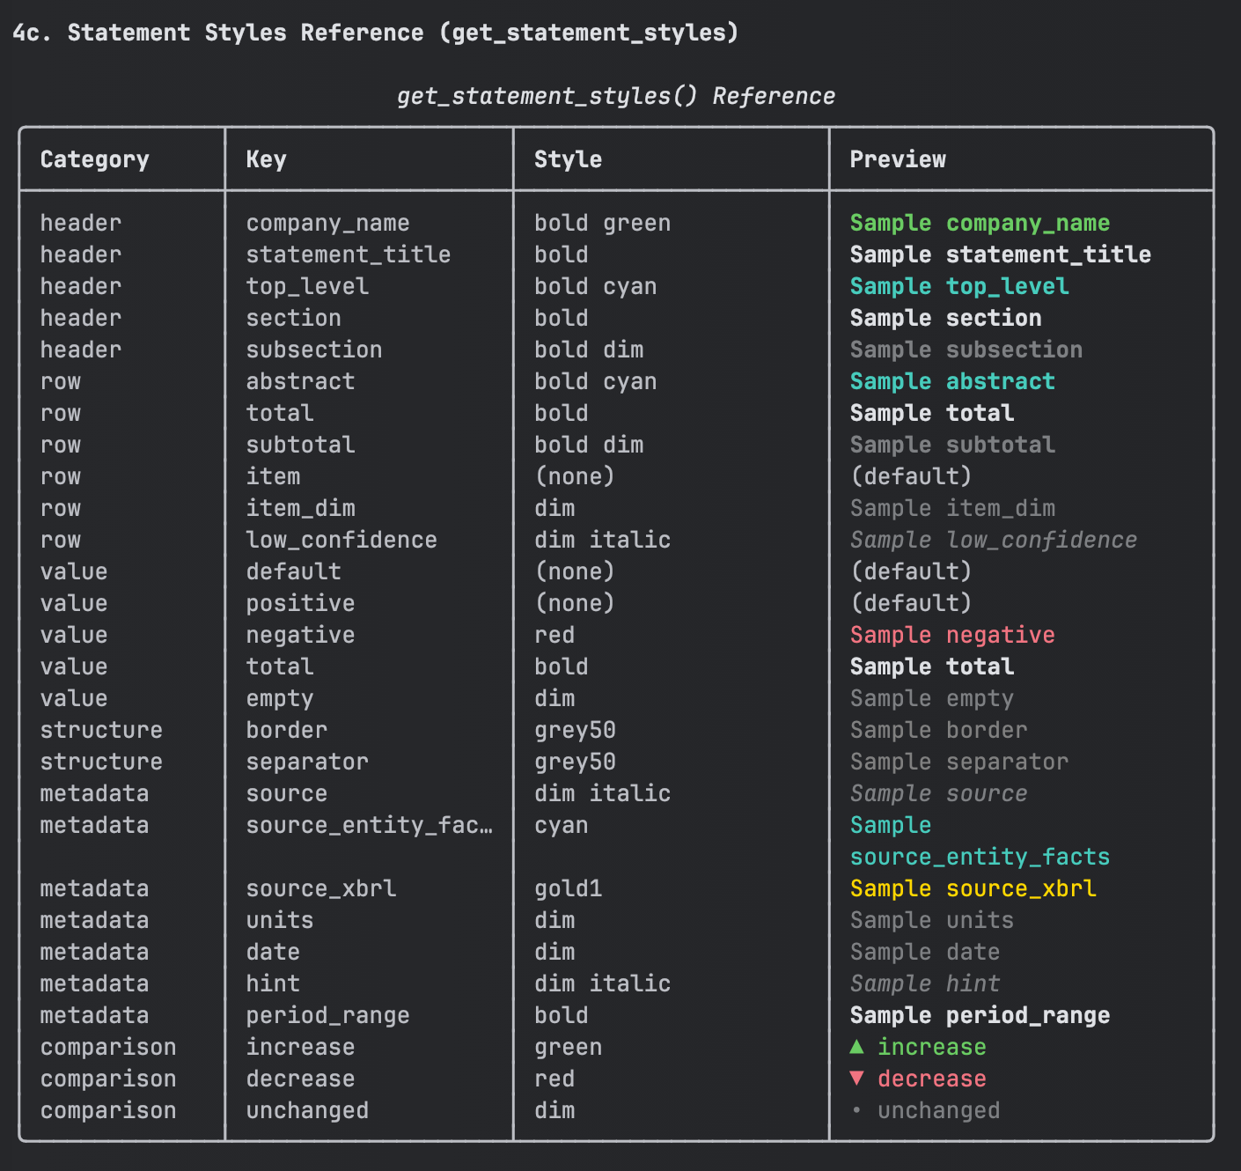Select the Style column header
1241x1171 pixels.
(568, 159)
